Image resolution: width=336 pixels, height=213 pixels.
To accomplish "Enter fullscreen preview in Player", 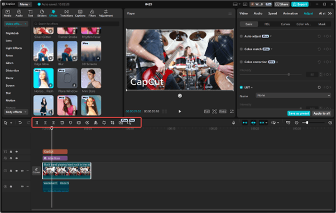I will click(x=232, y=111).
